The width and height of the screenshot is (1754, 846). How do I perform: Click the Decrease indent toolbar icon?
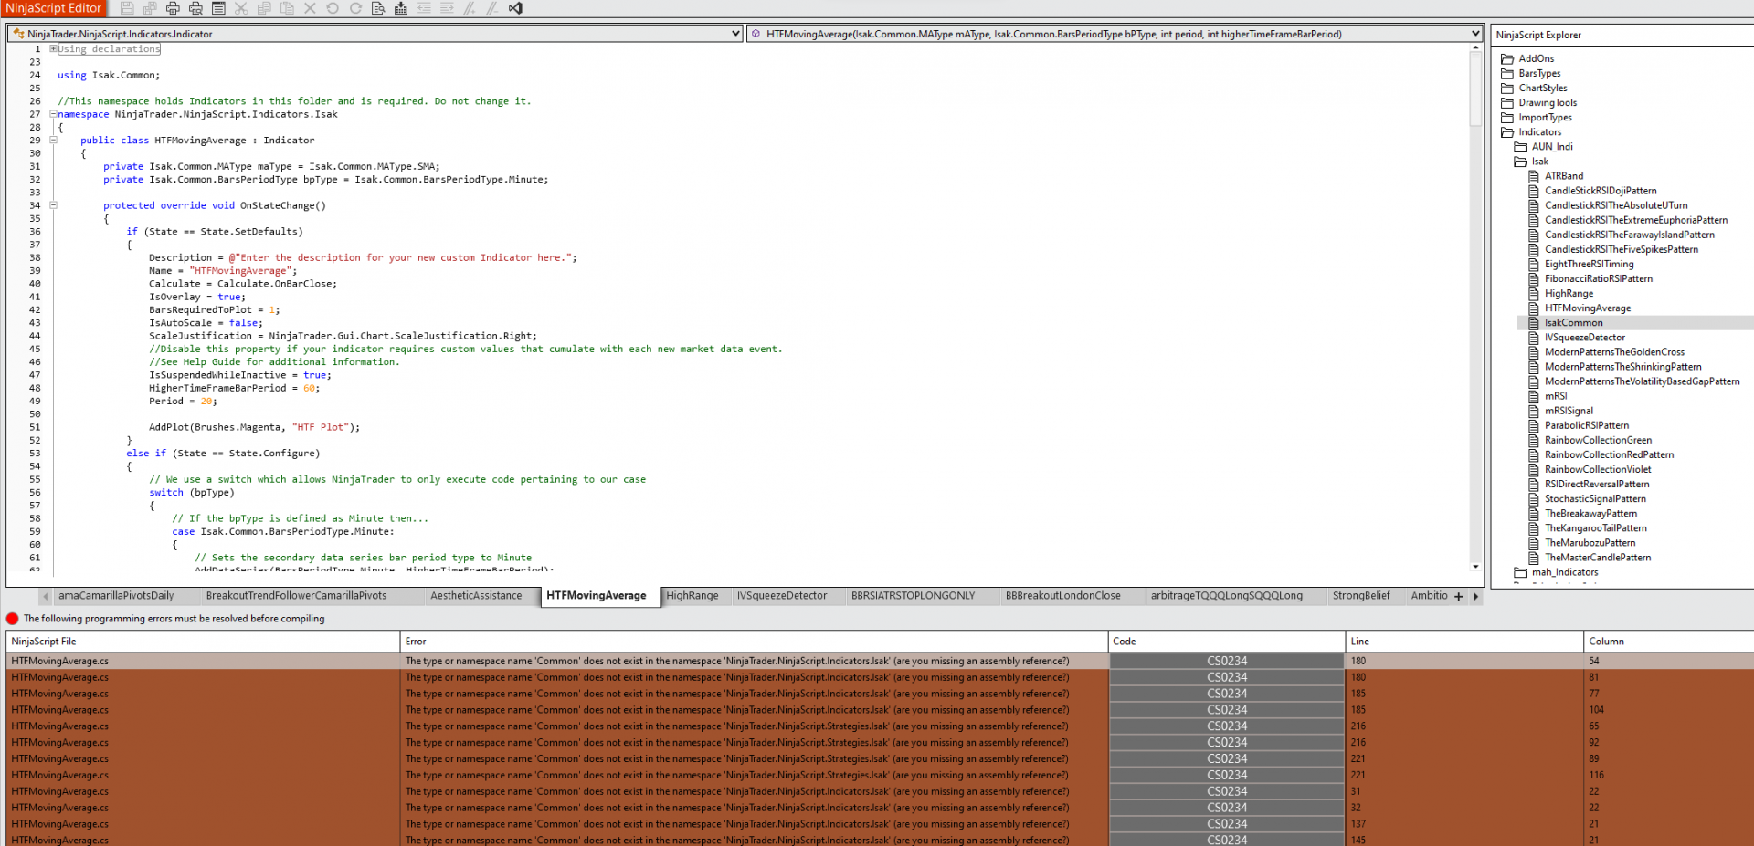click(x=424, y=8)
